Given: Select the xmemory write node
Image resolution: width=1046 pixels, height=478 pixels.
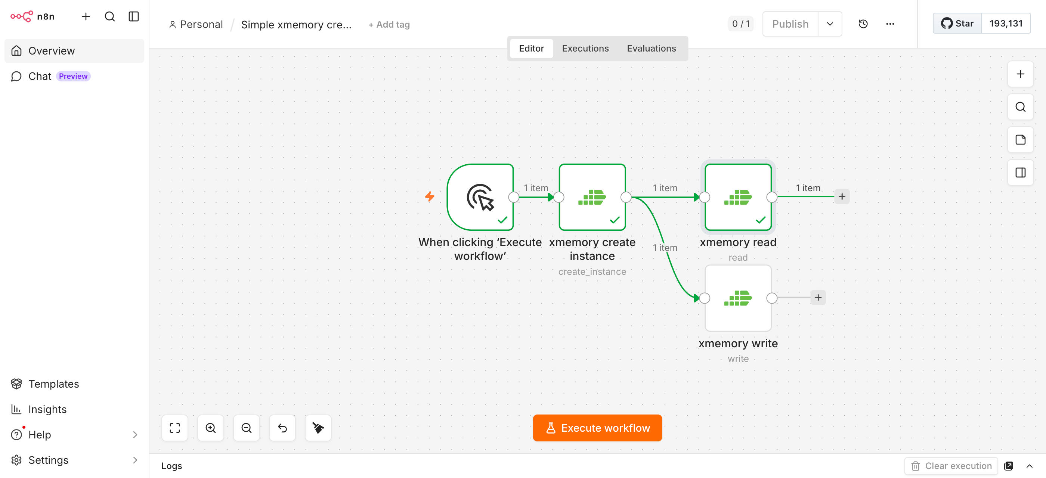Looking at the screenshot, I should (x=738, y=298).
